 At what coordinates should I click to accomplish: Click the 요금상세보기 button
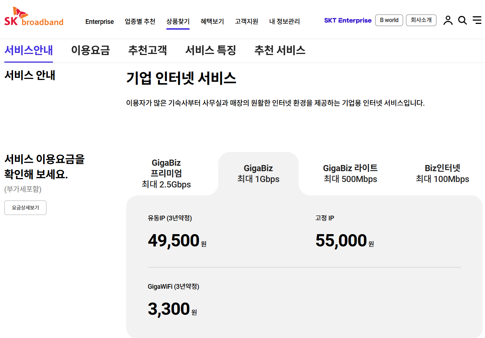coord(25,208)
